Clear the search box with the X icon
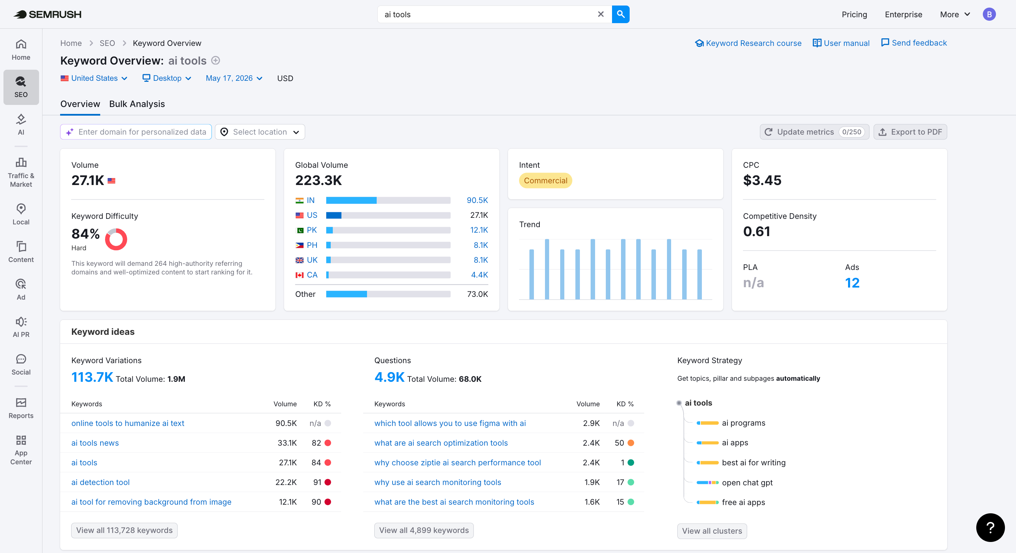This screenshot has width=1016, height=553. [x=601, y=14]
